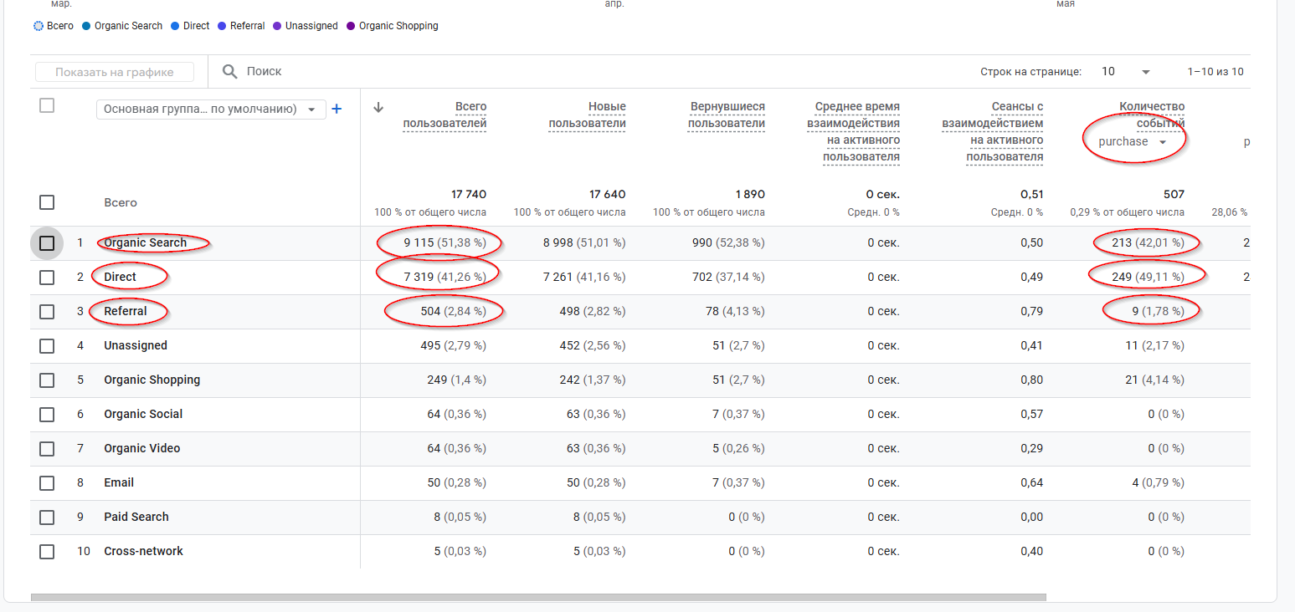Sort by Вернувшиеся пользователи column header

[727, 115]
